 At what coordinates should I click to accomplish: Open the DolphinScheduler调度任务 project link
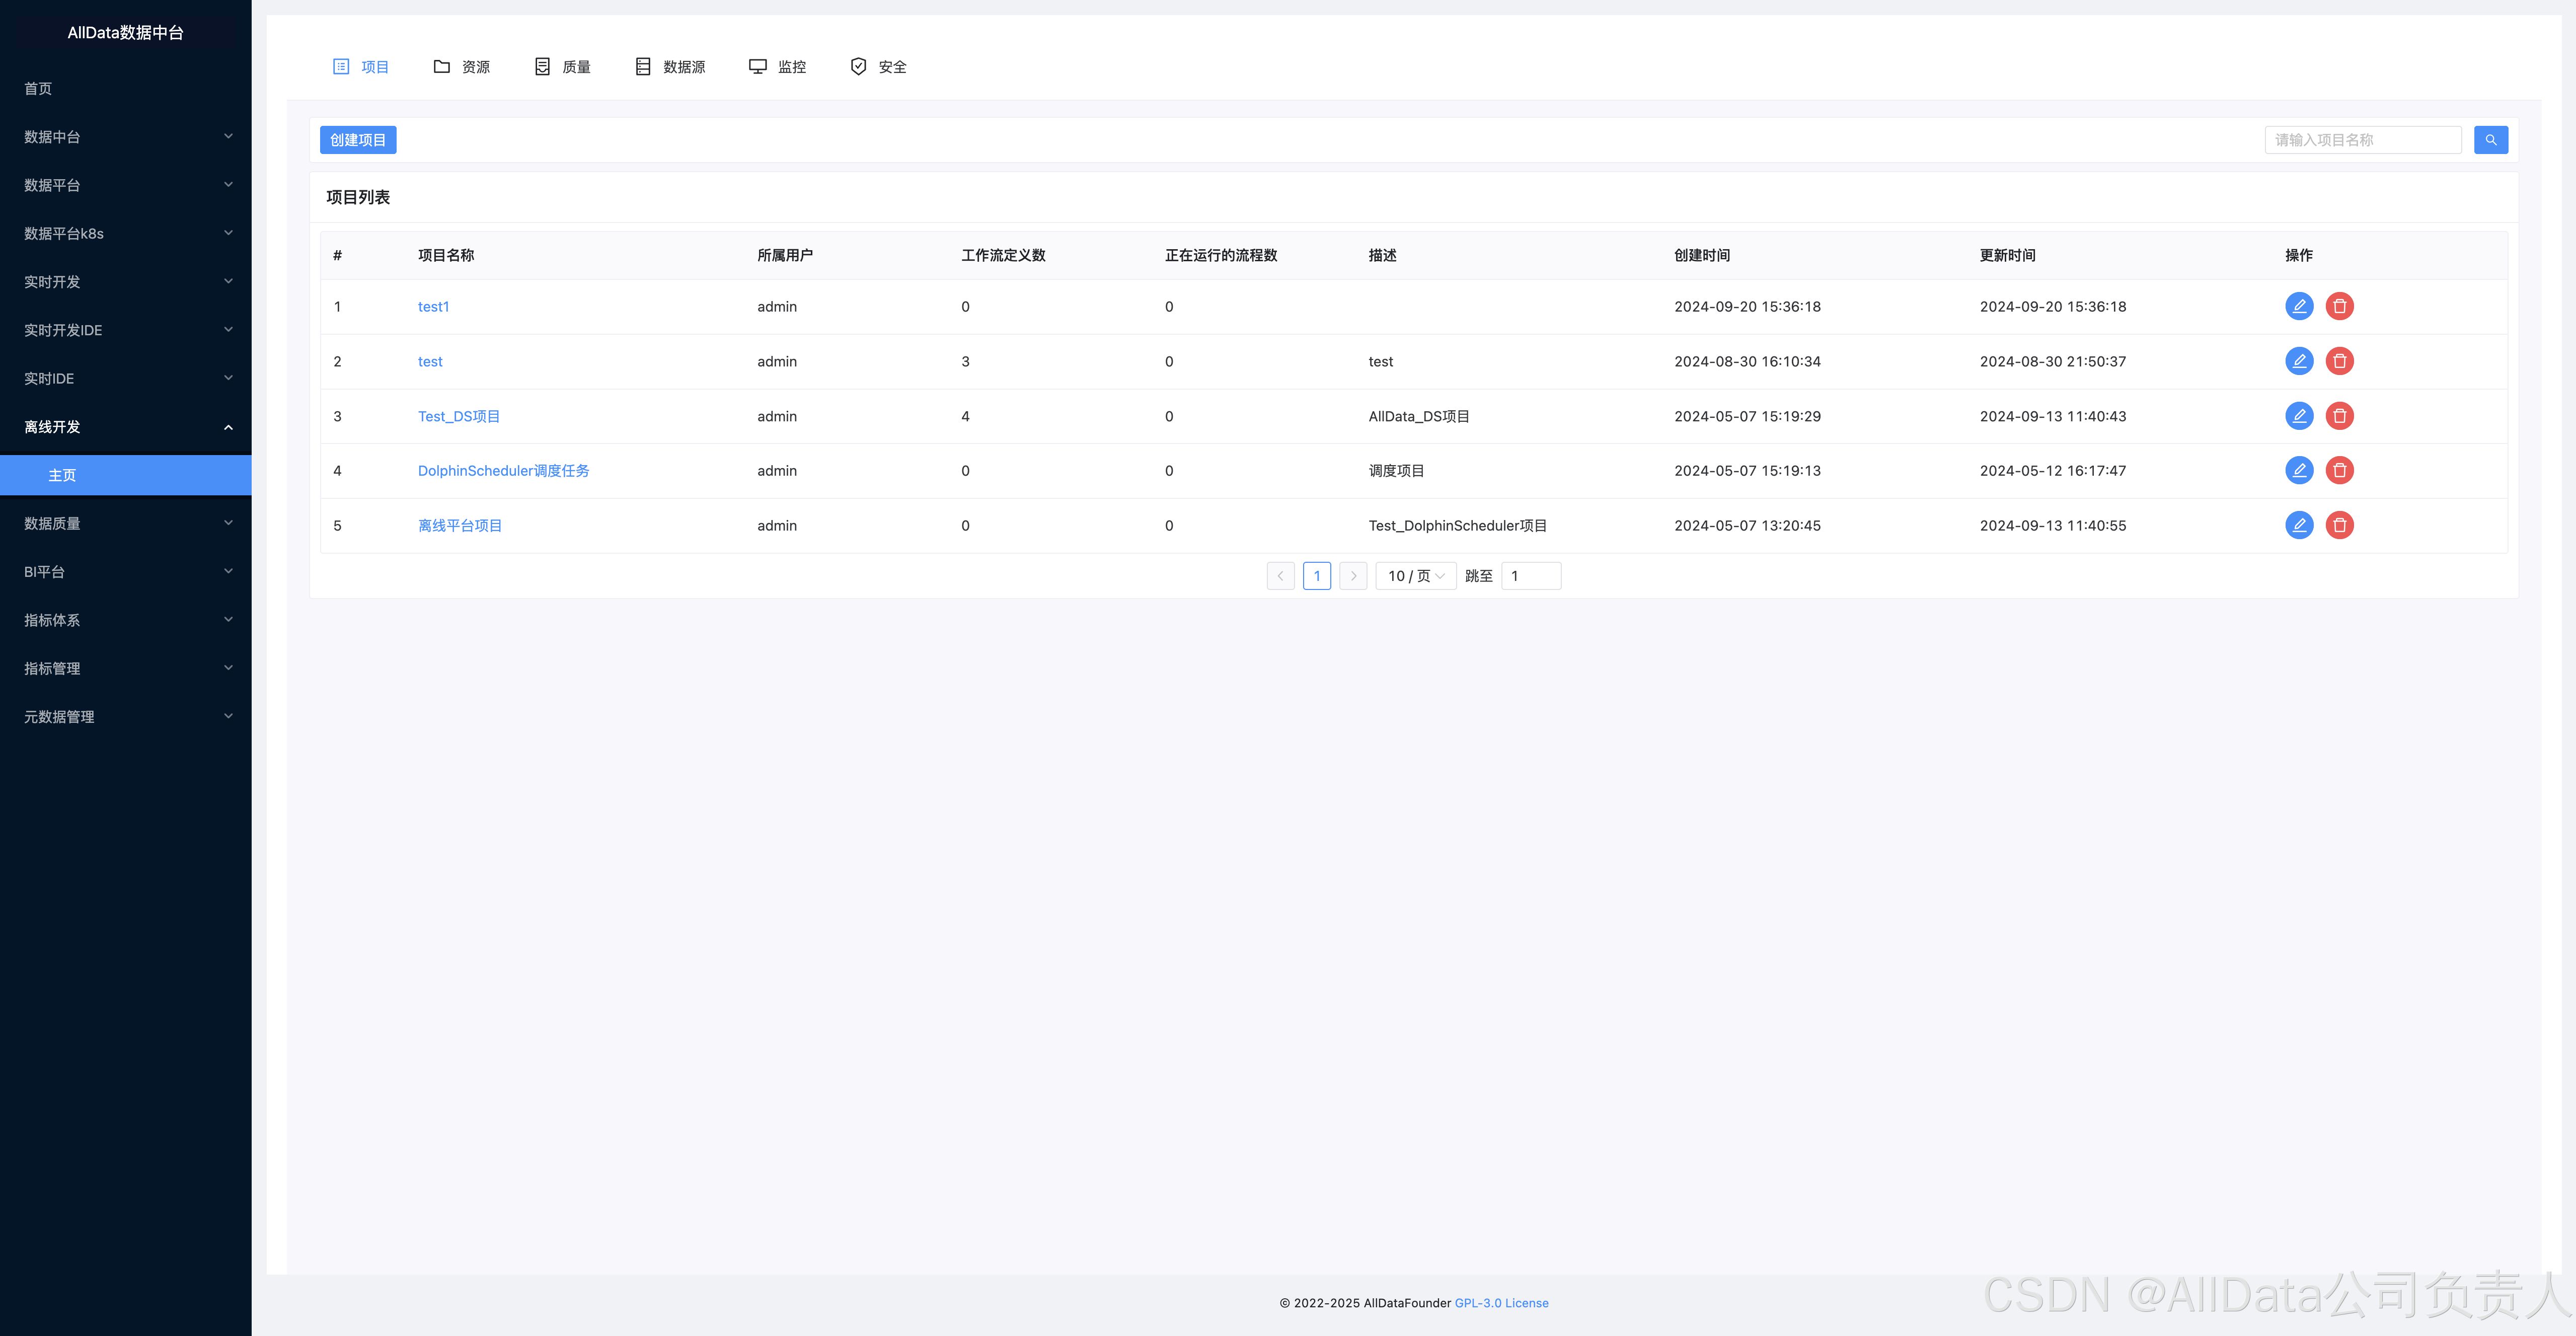click(x=503, y=471)
